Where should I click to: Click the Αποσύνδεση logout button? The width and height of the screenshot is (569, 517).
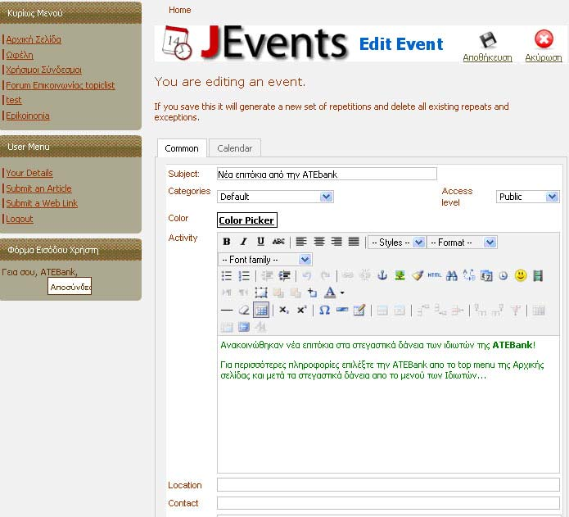pyautogui.click(x=70, y=287)
